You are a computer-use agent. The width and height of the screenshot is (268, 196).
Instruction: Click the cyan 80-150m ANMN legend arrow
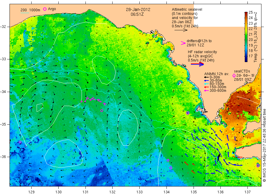click(x=206, y=84)
